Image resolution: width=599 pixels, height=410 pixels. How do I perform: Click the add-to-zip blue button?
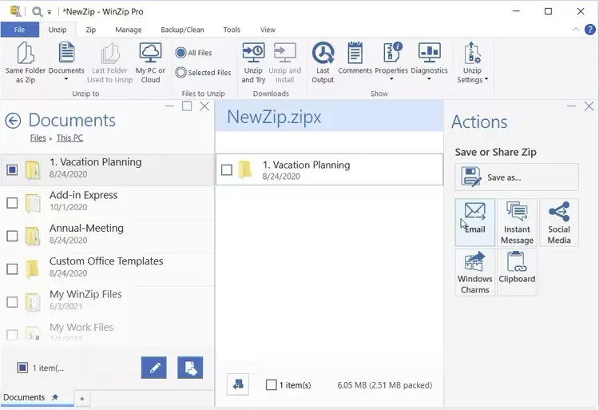(x=190, y=368)
